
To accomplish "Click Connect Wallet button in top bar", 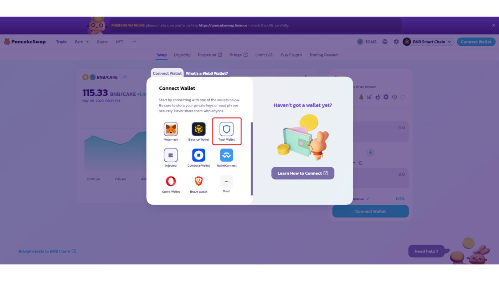I will (476, 42).
